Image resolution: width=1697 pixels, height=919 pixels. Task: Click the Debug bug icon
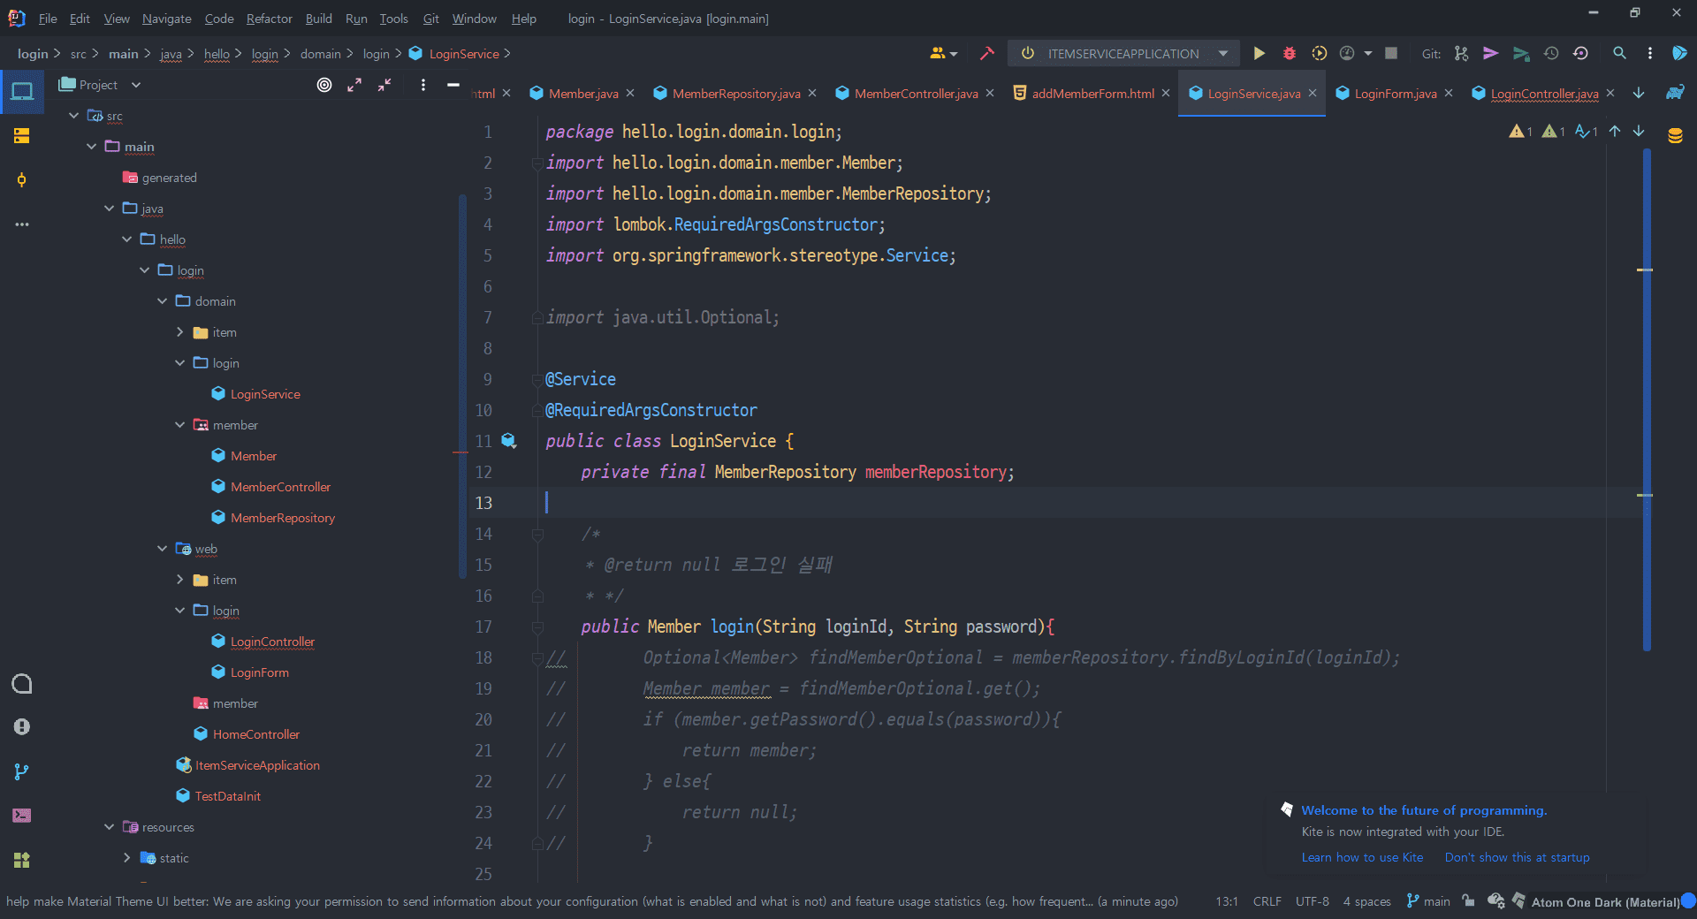coord(1289,54)
